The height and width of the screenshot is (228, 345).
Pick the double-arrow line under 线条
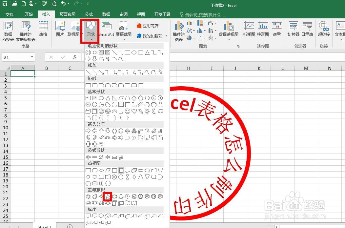coord(101,72)
